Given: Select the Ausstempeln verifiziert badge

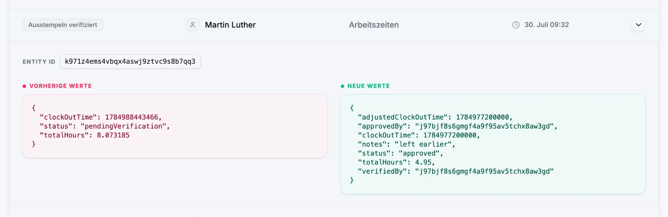Looking at the screenshot, I should click(x=63, y=25).
